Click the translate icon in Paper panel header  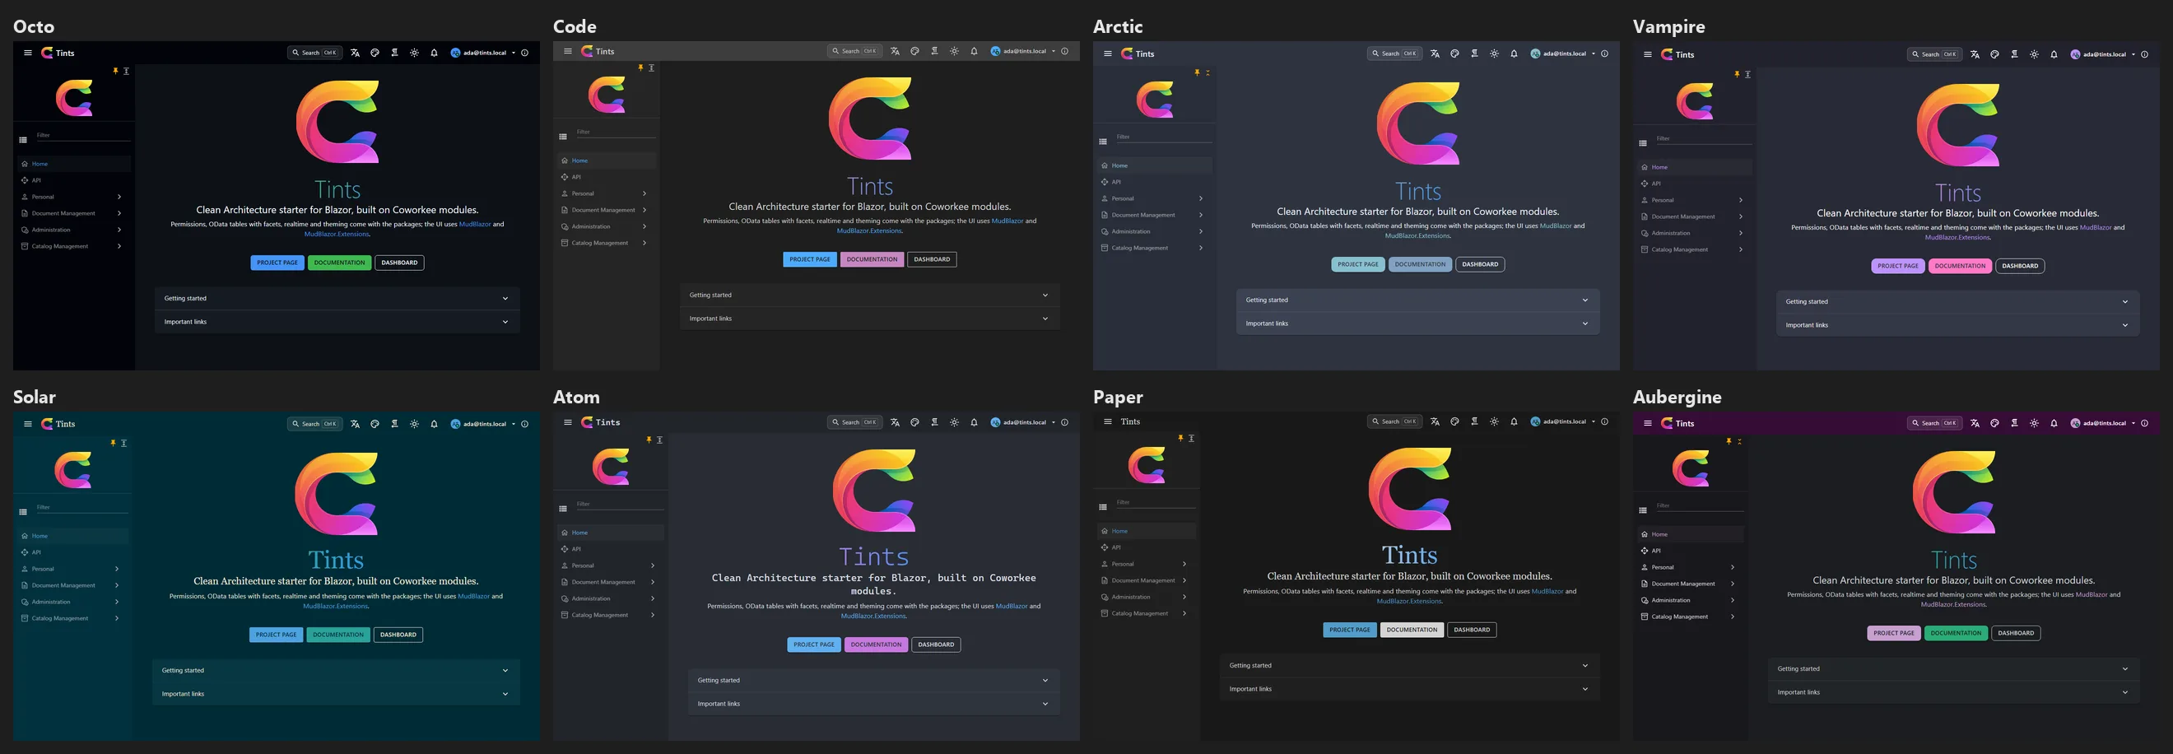coord(1435,421)
